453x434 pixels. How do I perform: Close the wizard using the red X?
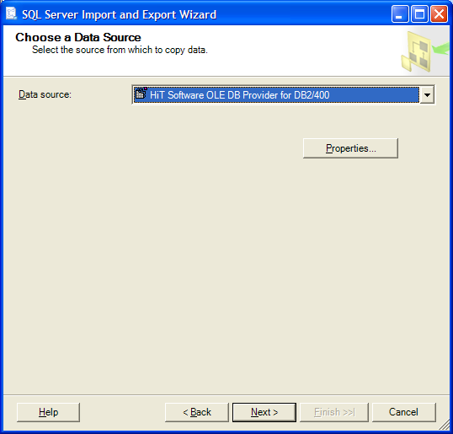[440, 13]
